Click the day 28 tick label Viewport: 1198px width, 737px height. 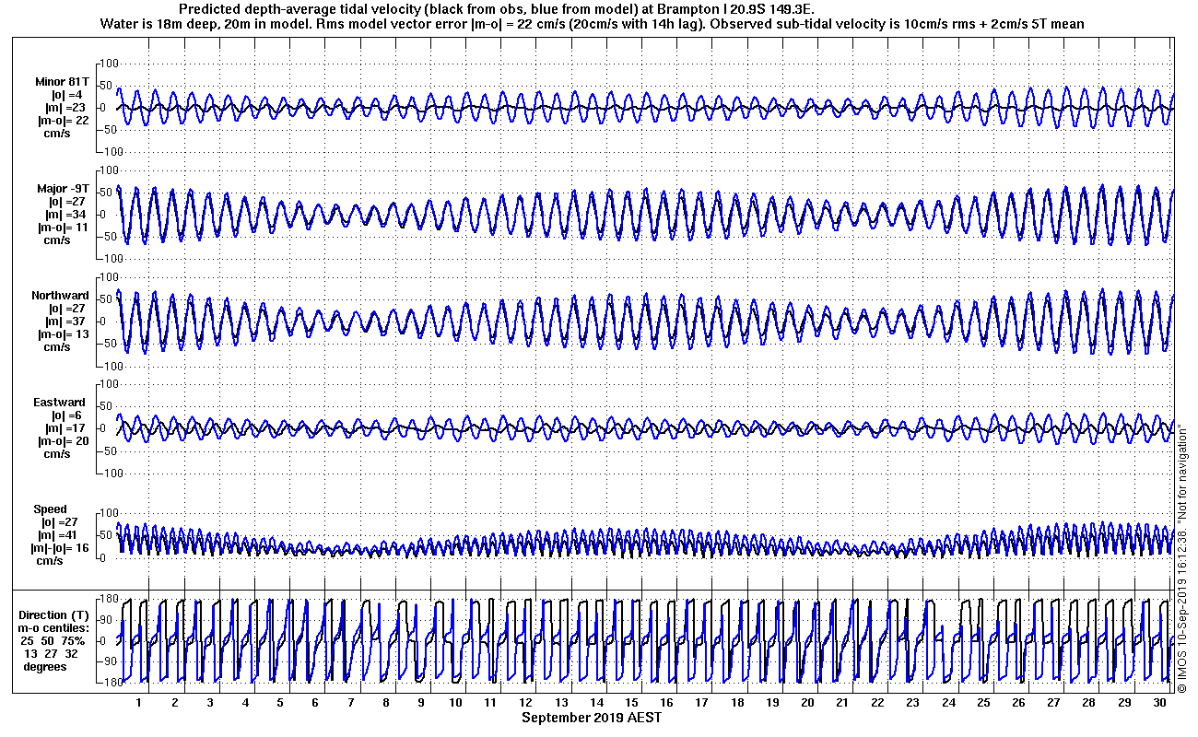click(x=1089, y=702)
